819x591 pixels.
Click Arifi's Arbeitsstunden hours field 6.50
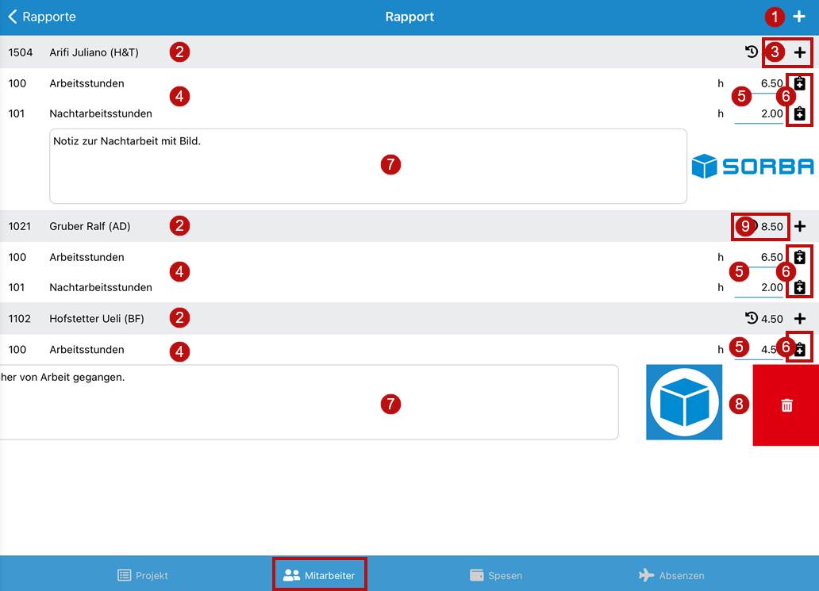click(760, 83)
